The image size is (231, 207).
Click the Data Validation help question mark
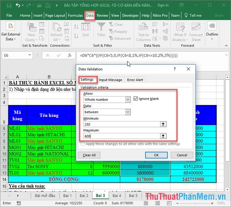tap(174, 69)
